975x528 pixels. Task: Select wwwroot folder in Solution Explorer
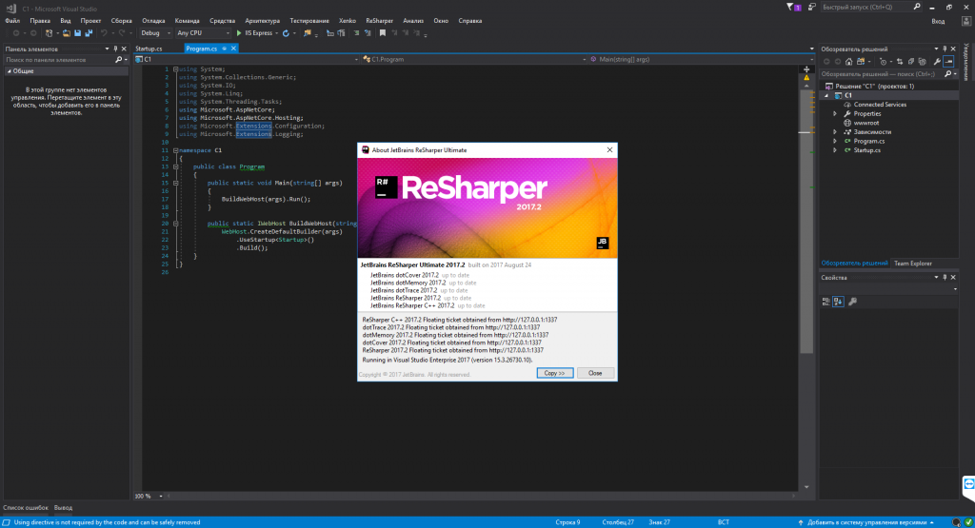pos(866,123)
